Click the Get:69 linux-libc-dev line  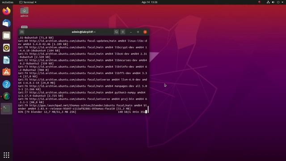pyautogui.click(x=82, y=42)
